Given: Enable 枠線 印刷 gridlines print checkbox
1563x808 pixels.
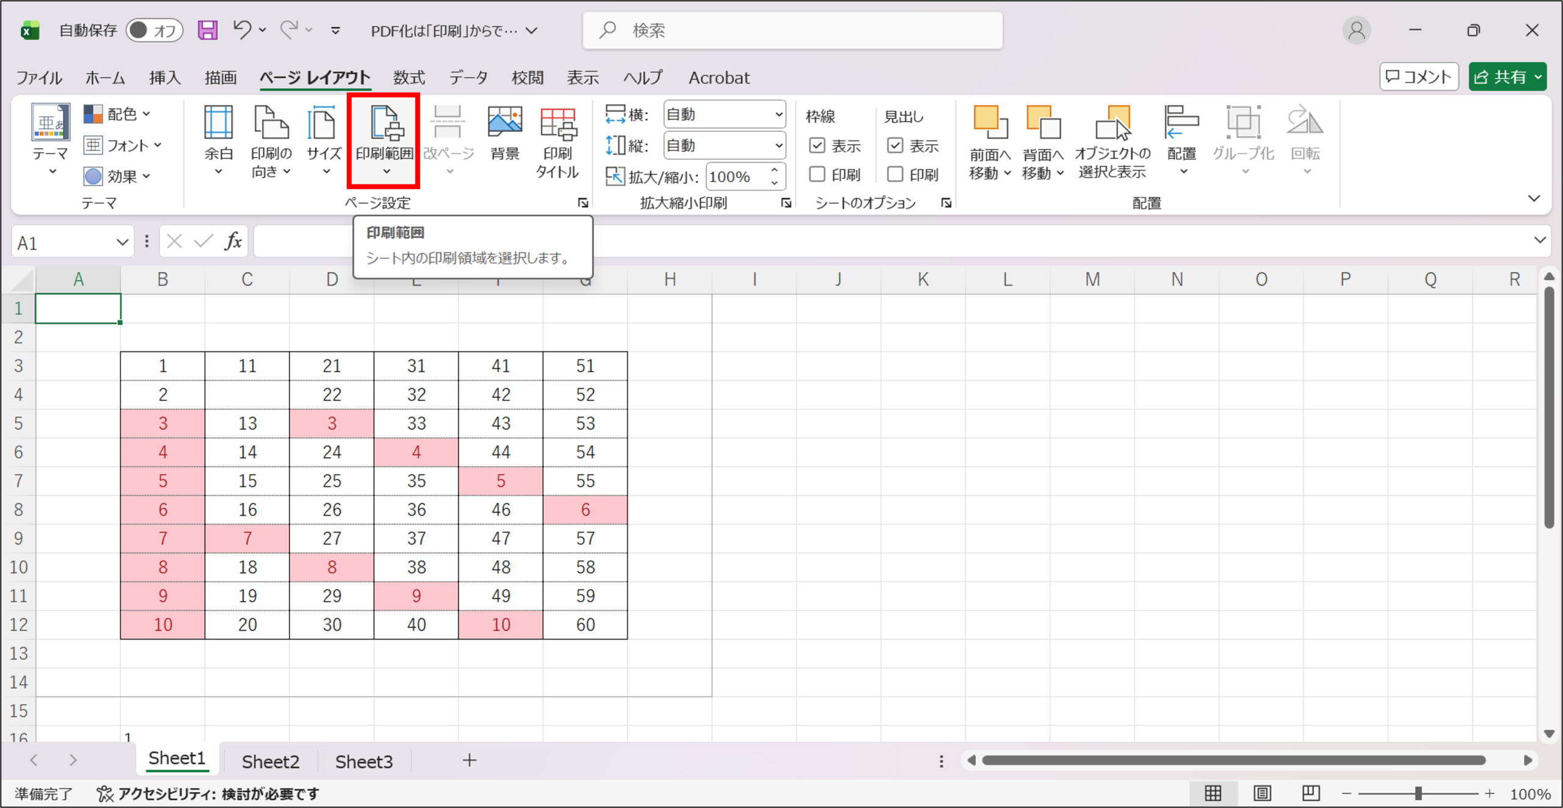Looking at the screenshot, I should pos(817,174).
